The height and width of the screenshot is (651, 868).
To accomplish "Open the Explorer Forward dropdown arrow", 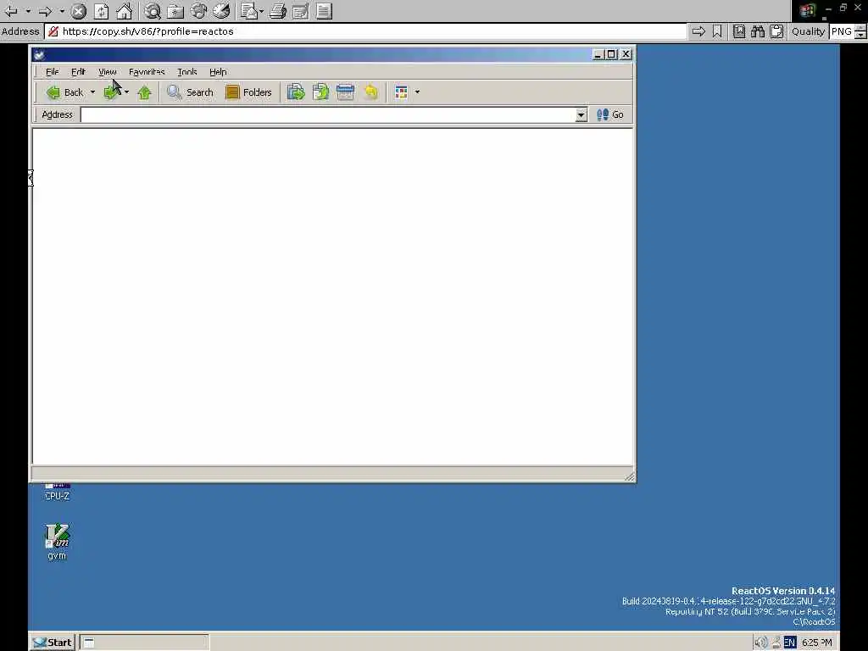I will [127, 92].
